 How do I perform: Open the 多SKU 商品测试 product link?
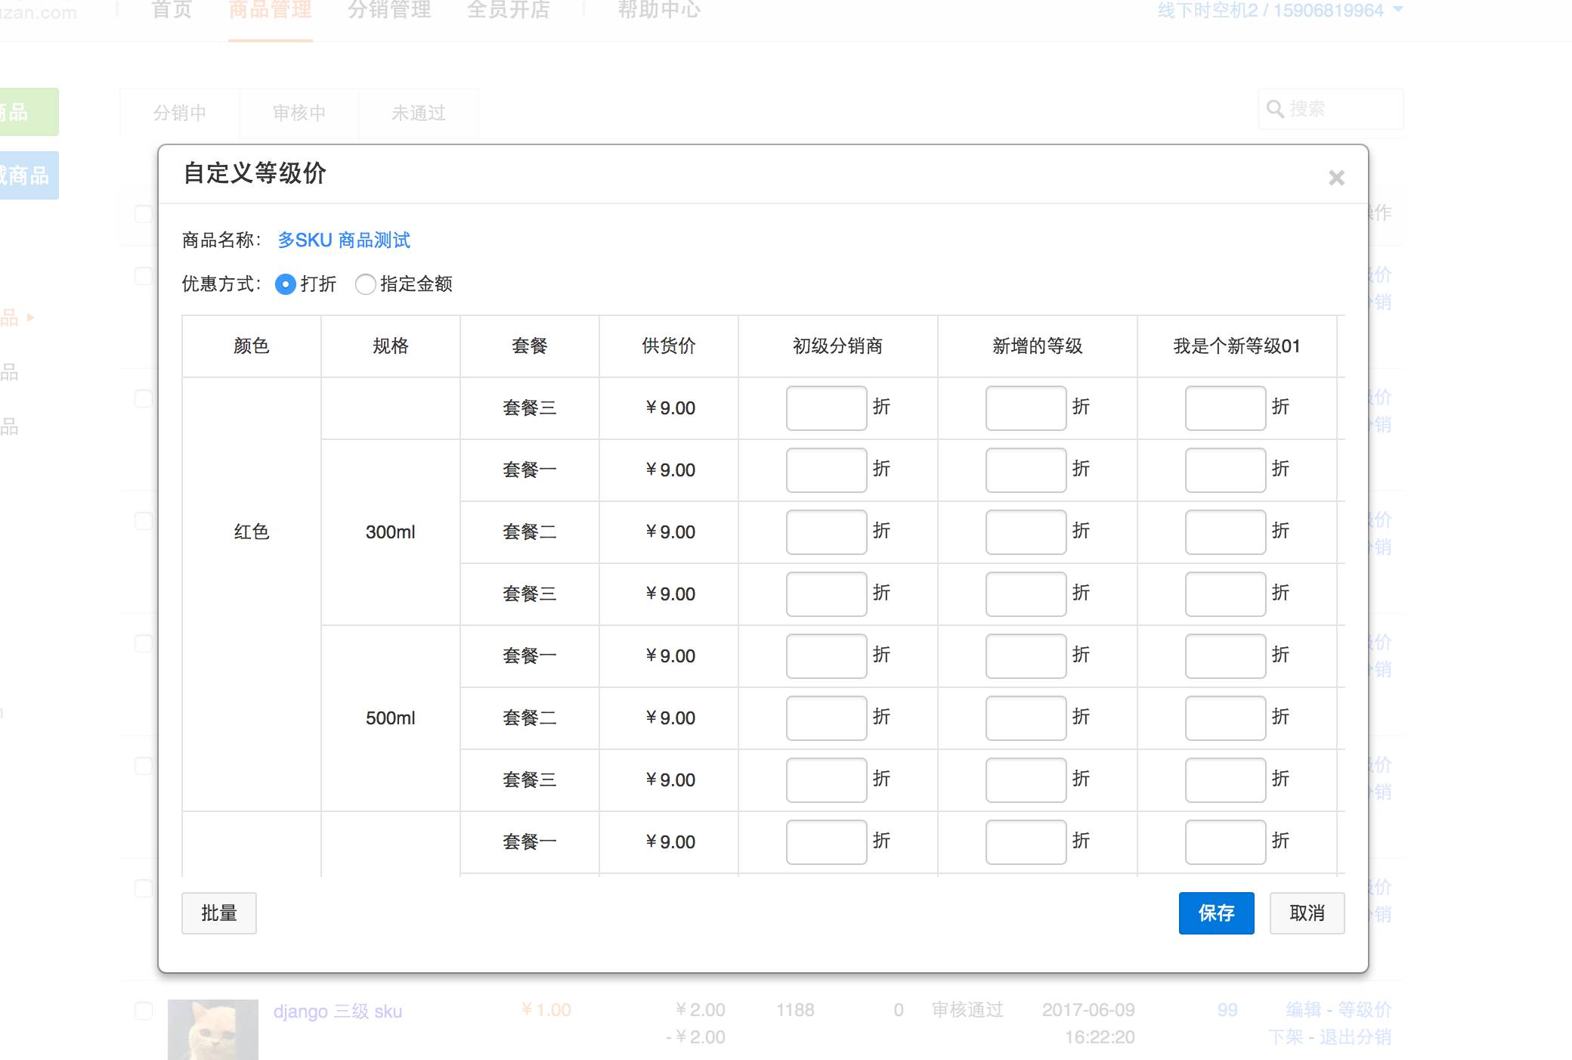tap(344, 240)
